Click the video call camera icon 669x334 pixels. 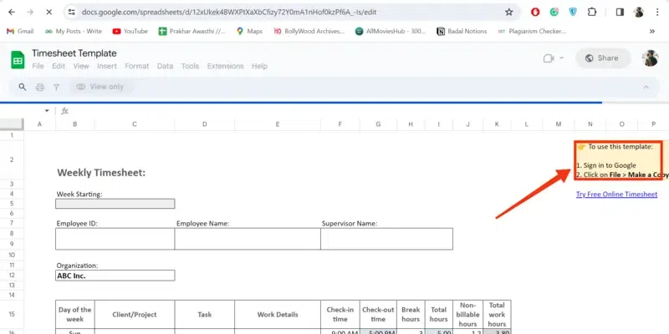[549, 58]
